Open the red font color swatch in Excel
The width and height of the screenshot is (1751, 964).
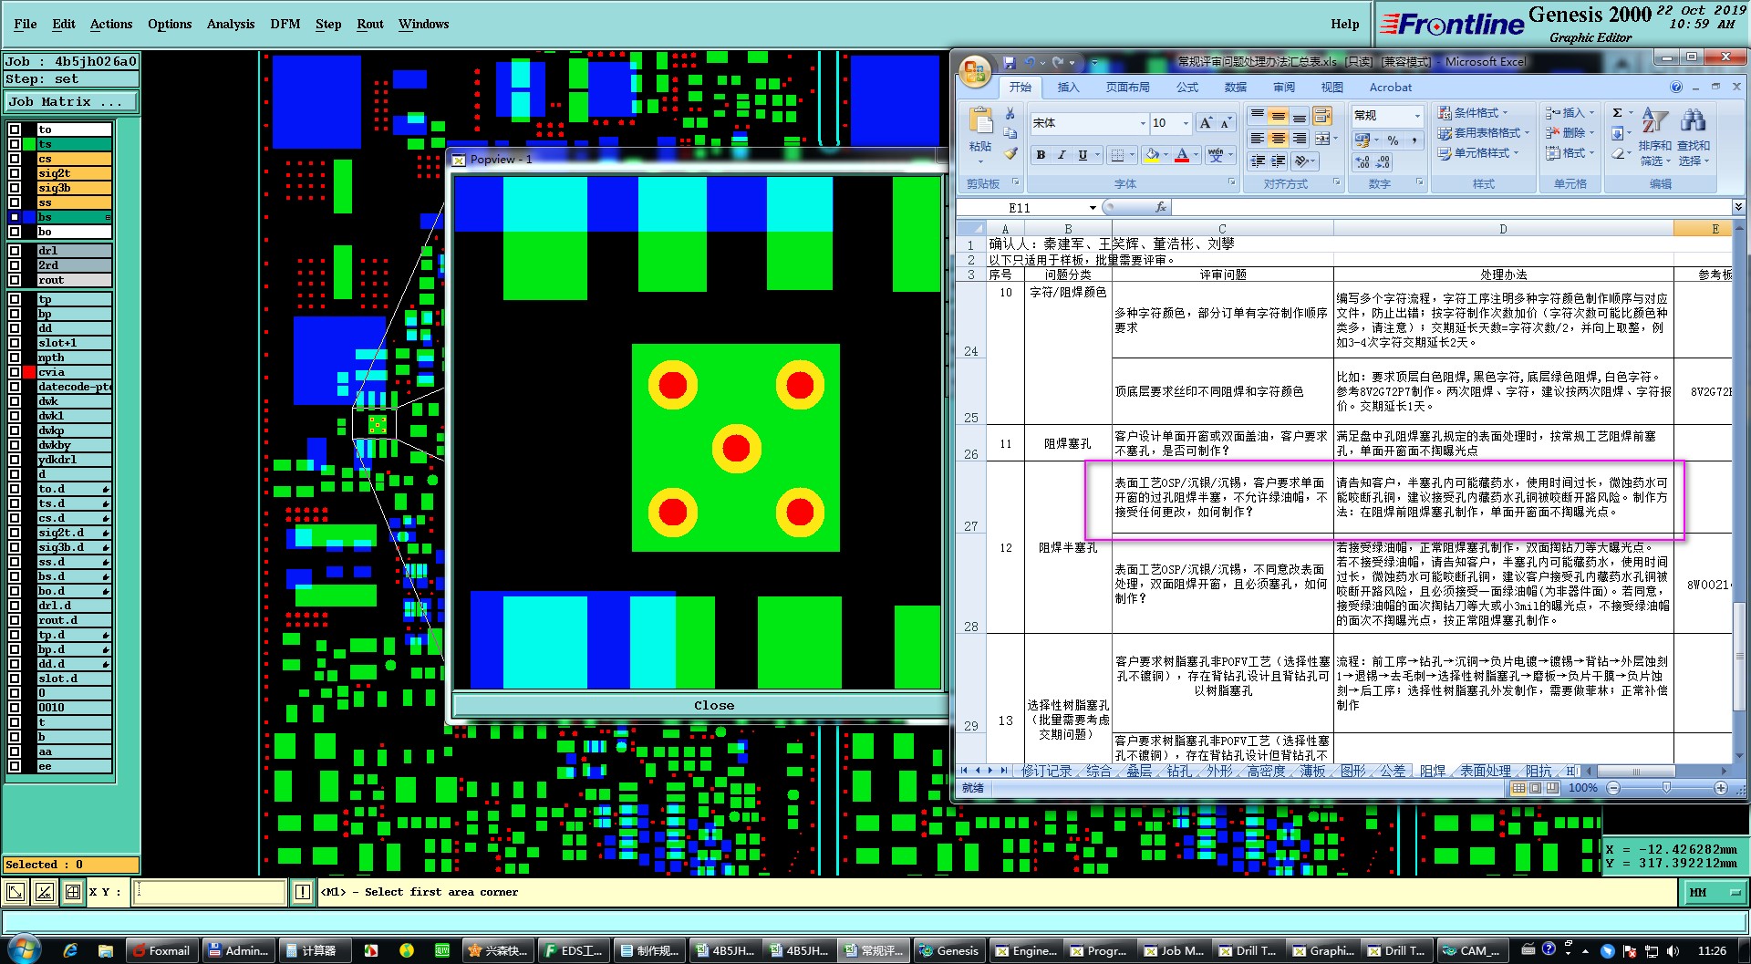(x=1182, y=155)
